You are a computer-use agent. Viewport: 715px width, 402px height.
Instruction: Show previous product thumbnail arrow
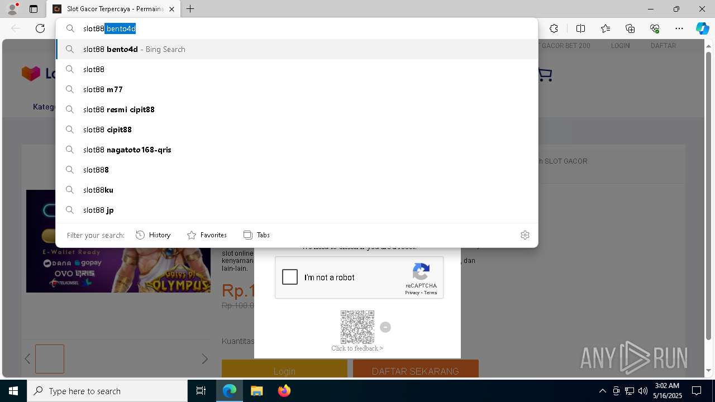coord(27,358)
